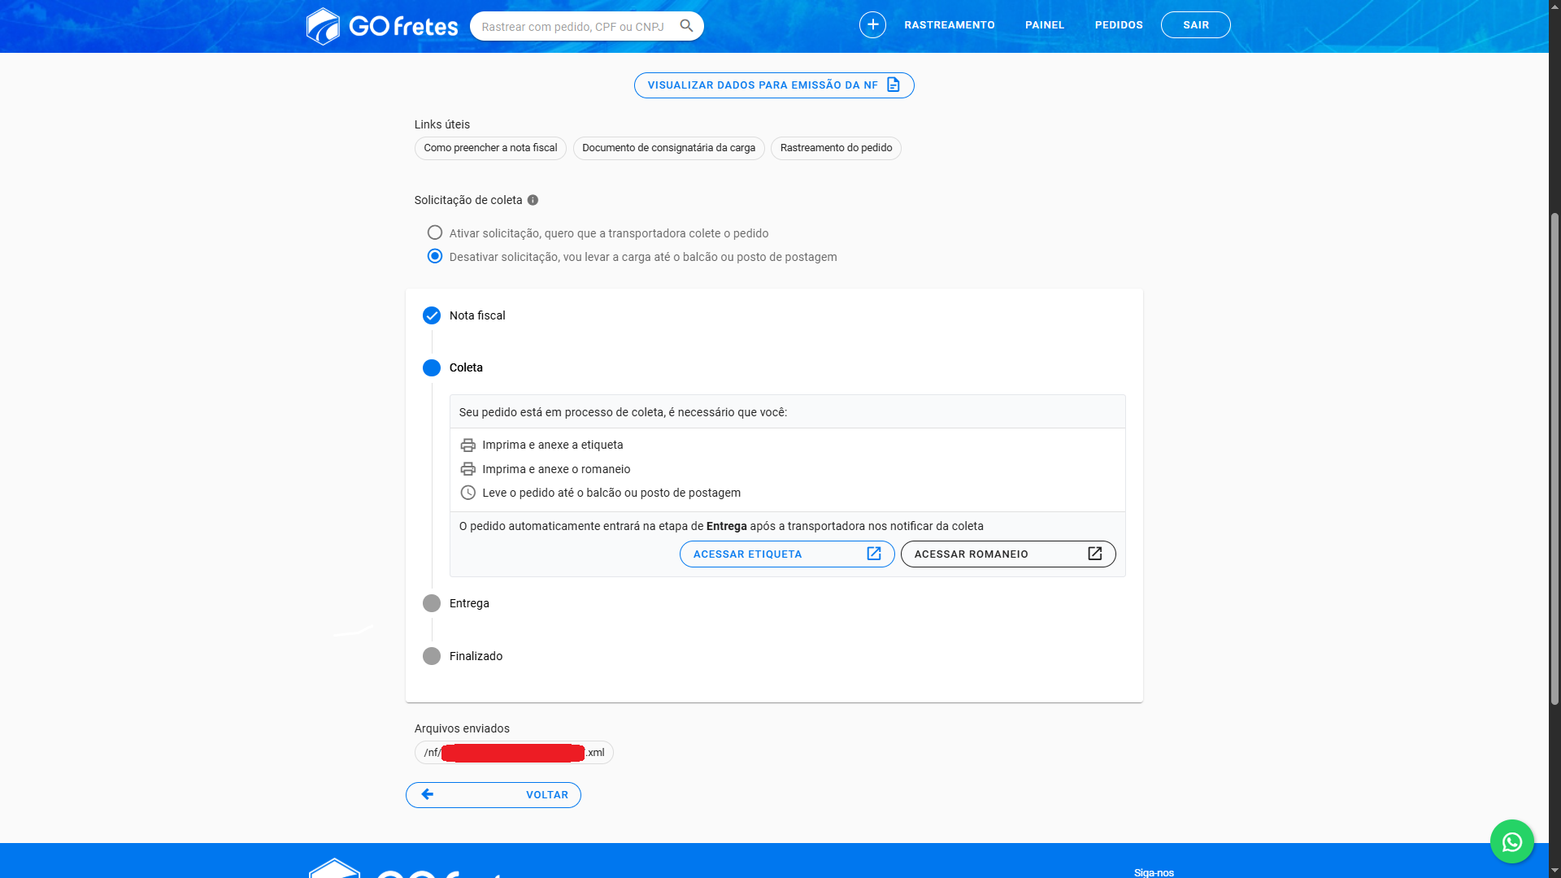
Task: Open Como preencher a nota fiscal link
Action: pyautogui.click(x=490, y=148)
